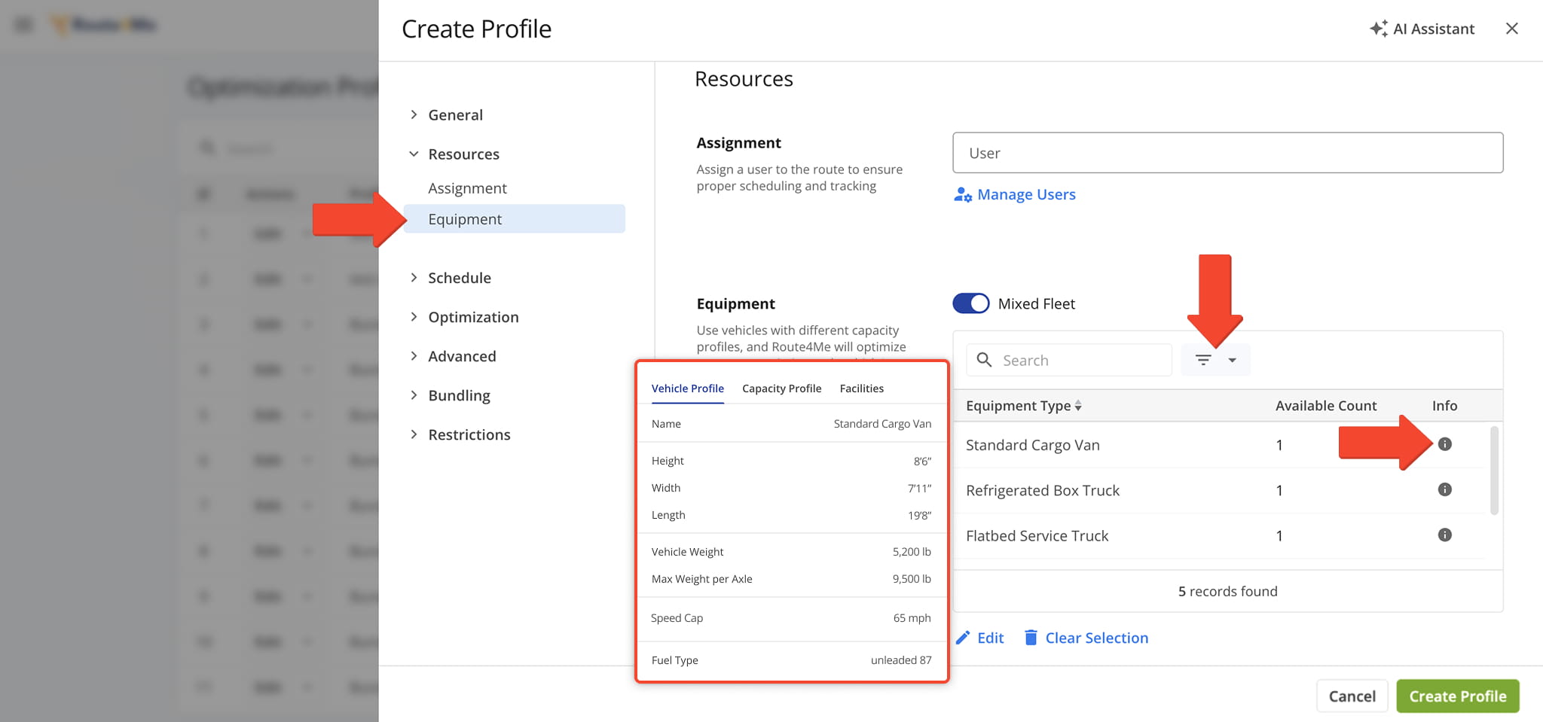The image size is (1543, 722).
Task: Click the search magnifier in equipment table
Action: 984,360
